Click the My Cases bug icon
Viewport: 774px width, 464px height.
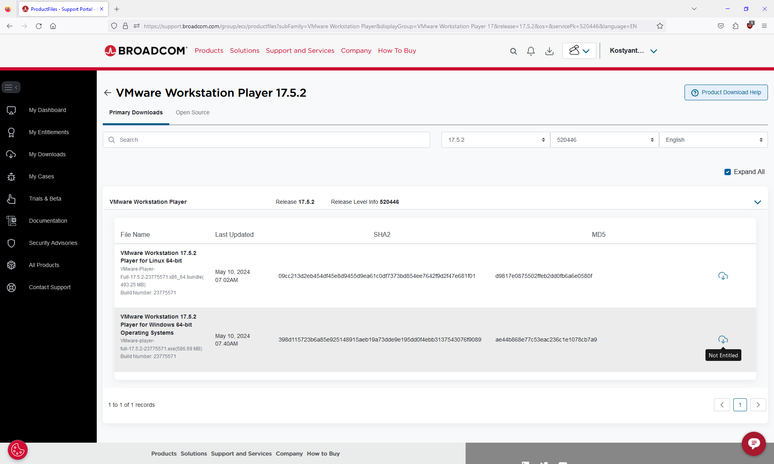(11, 177)
